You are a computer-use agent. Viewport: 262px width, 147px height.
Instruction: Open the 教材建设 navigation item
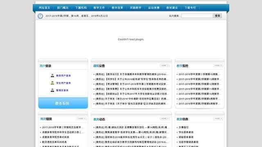(x=172, y=8)
